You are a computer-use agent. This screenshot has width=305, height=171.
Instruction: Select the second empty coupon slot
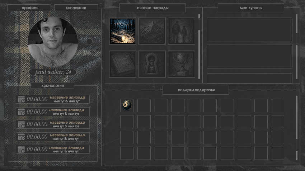point(249,56)
